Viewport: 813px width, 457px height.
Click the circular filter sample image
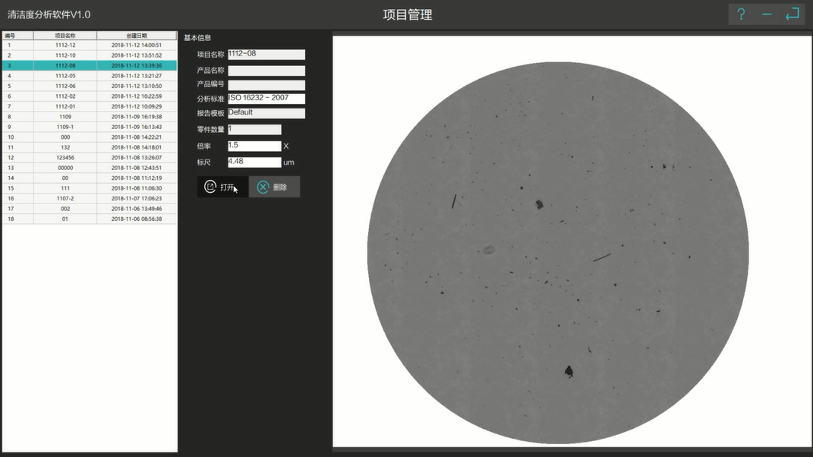[x=557, y=253]
